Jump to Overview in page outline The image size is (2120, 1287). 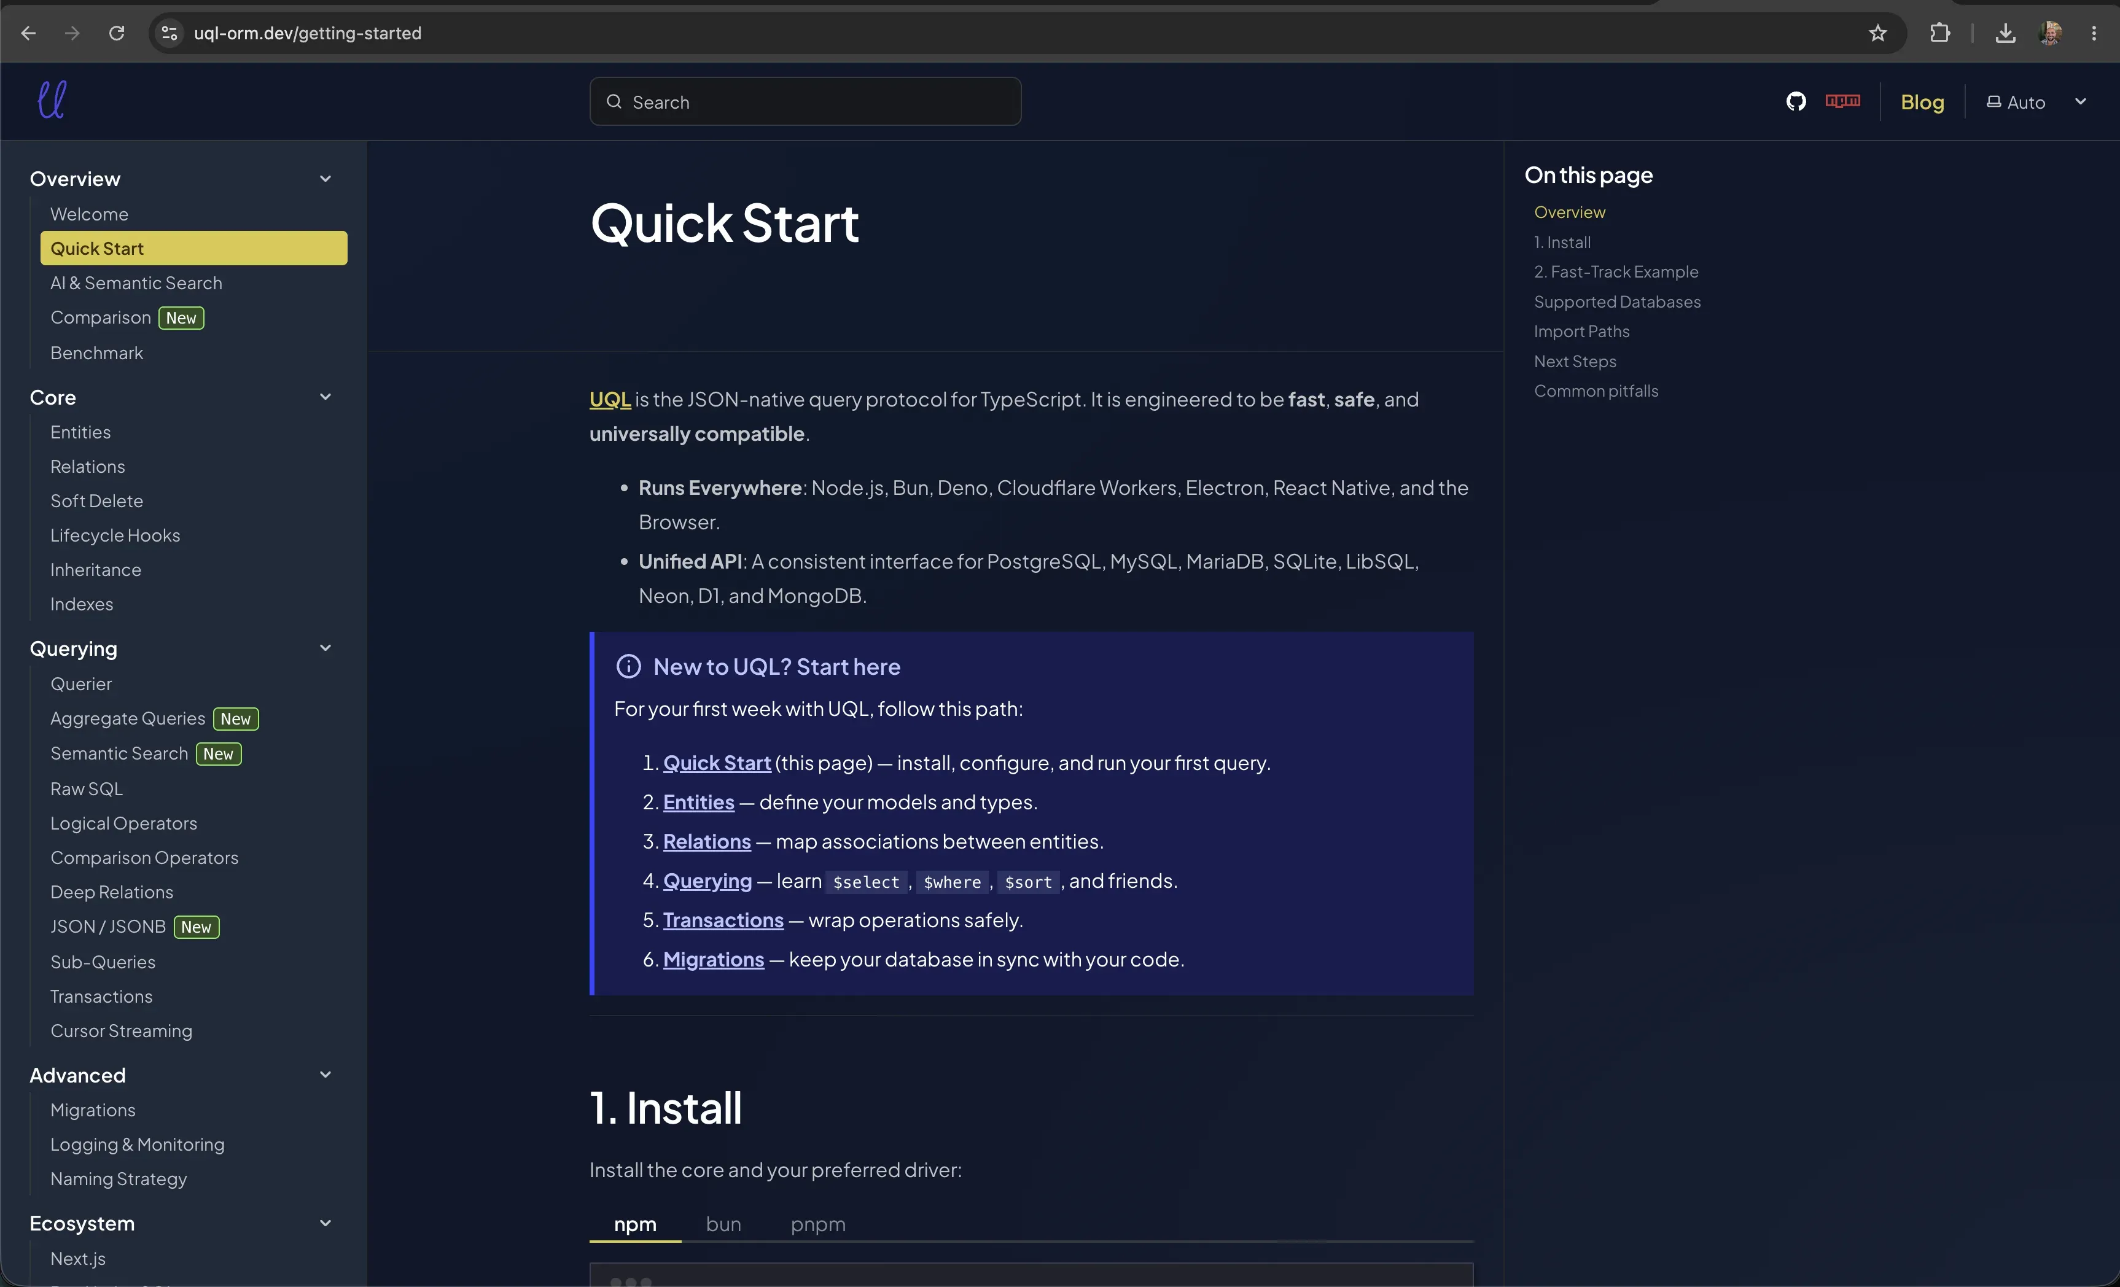click(x=1569, y=212)
